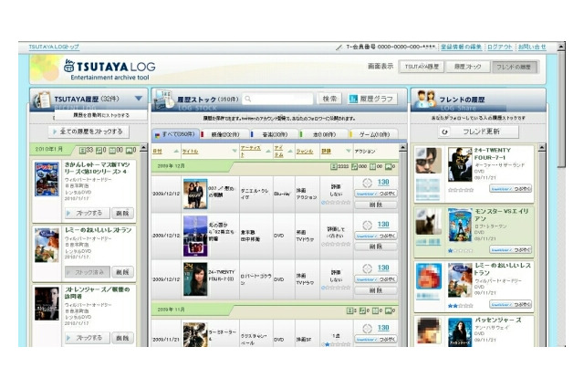
Task: Select the 本 tab
Action: click(322, 134)
